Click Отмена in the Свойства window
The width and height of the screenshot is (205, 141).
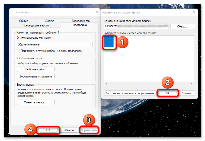point(69,130)
